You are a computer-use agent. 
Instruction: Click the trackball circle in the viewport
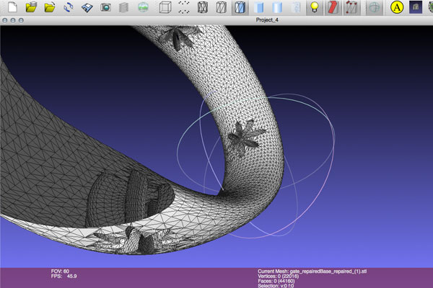point(256,166)
